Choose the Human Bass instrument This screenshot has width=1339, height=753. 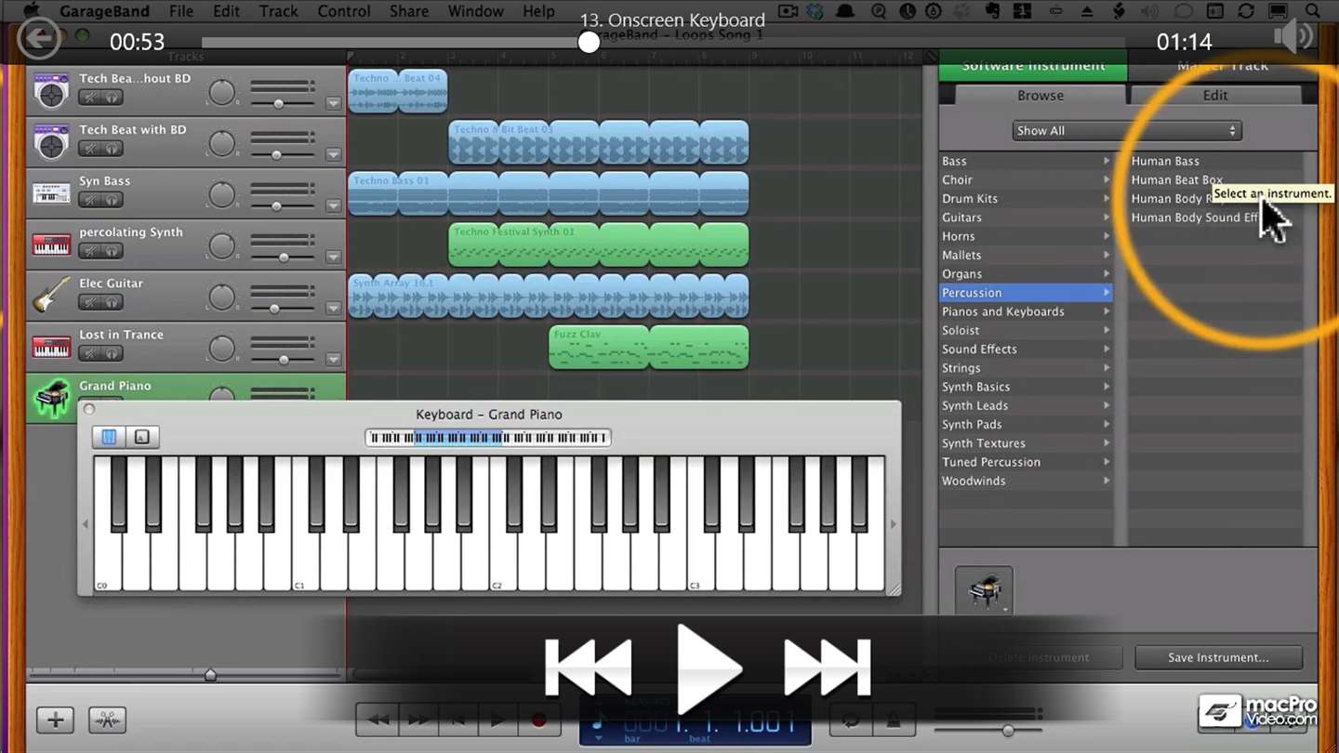[x=1165, y=161]
